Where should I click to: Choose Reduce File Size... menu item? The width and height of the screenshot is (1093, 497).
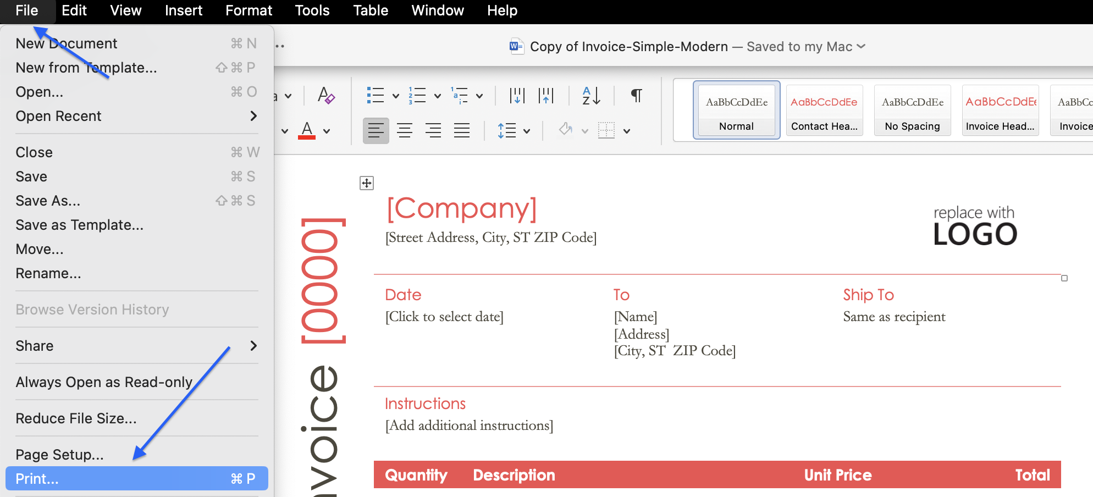[x=137, y=418]
